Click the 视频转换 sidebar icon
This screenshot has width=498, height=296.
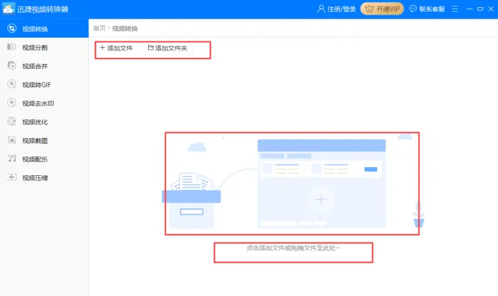point(12,29)
